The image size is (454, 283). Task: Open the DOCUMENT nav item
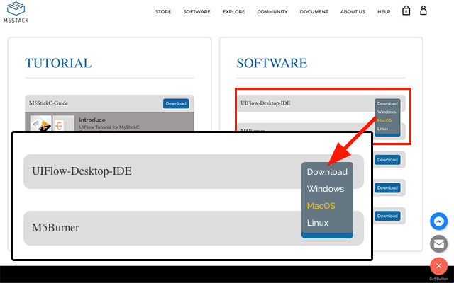314,12
